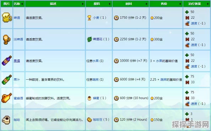211x131 pixels.
Task: Open the 淡啤酒 item link
Action: click(18, 39)
